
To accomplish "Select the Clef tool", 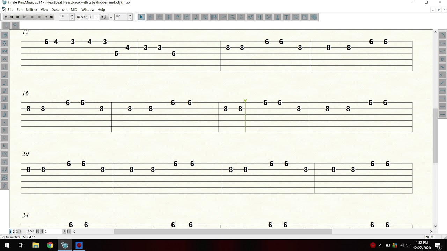I will [178, 17].
